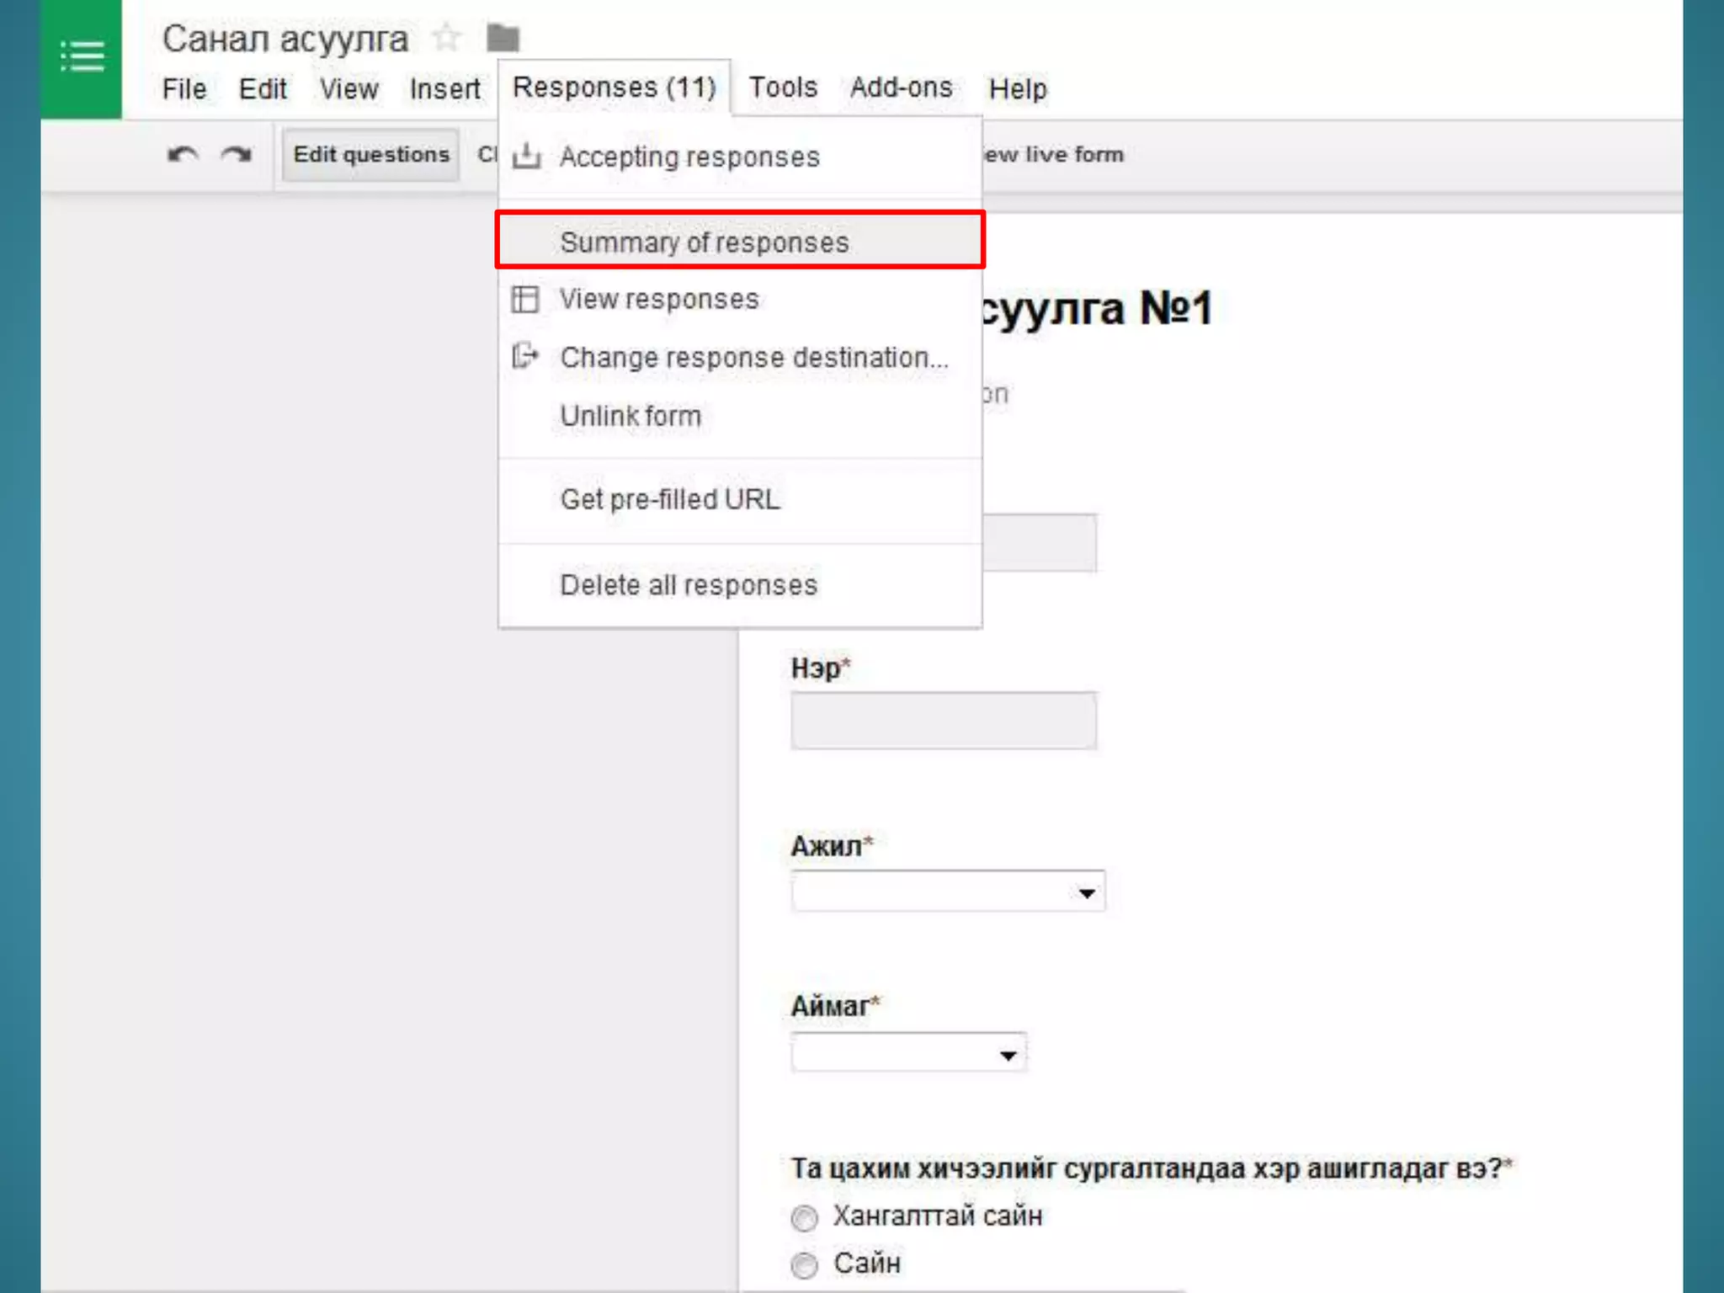The height and width of the screenshot is (1293, 1724).
Task: Click the View responses spreadsheet icon
Action: [x=525, y=299]
